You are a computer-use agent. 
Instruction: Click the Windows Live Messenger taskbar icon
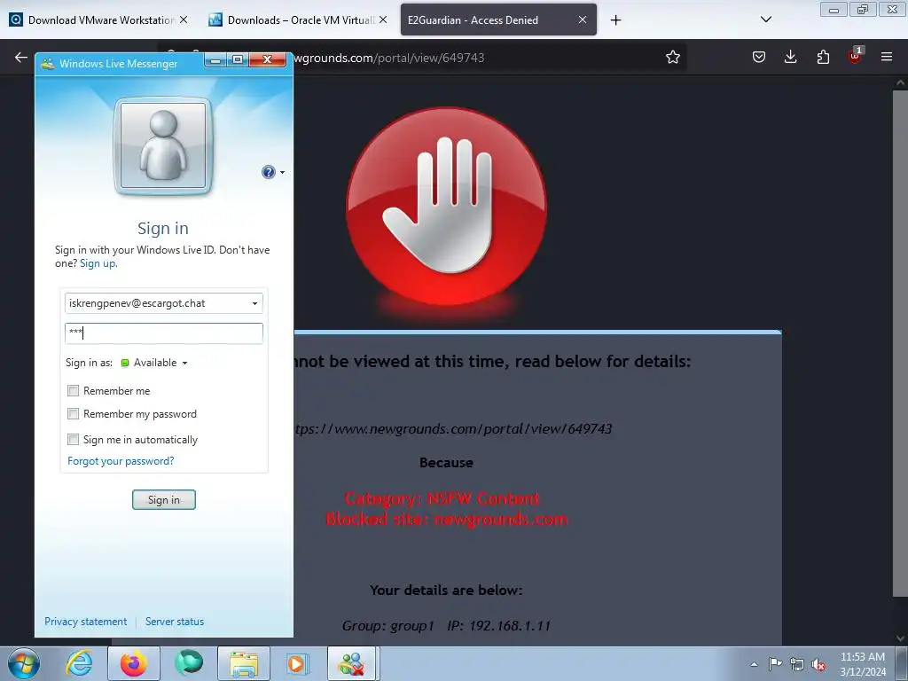pos(353,663)
